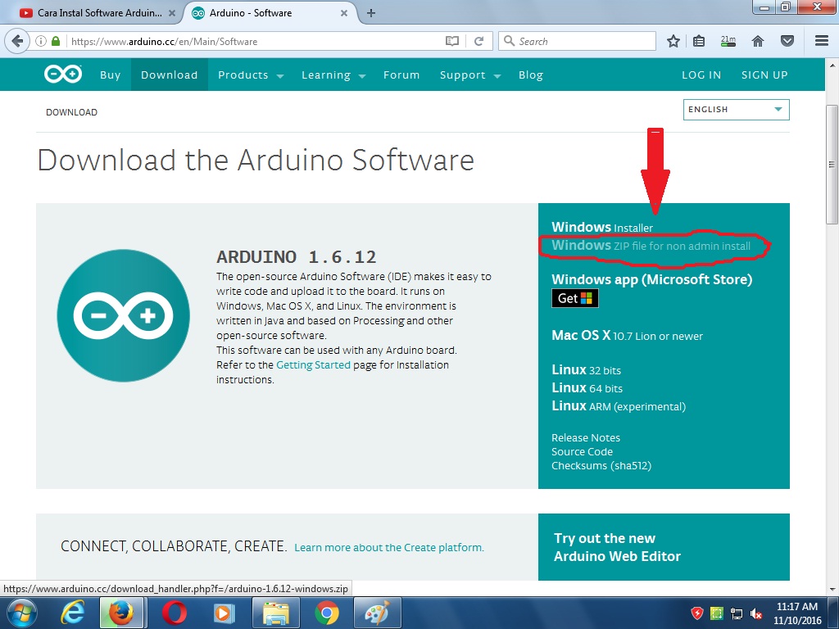Image resolution: width=839 pixels, height=629 pixels.
Task: Click the green padlock security icon
Action: (x=56, y=41)
